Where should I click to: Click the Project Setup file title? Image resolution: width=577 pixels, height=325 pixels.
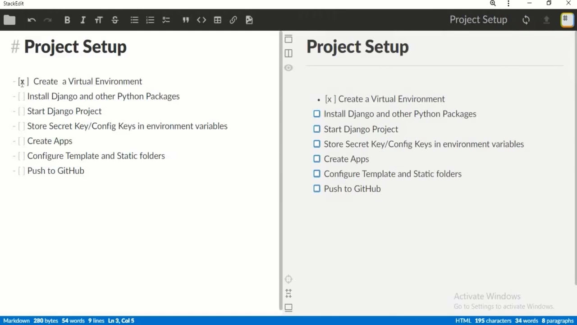478,20
